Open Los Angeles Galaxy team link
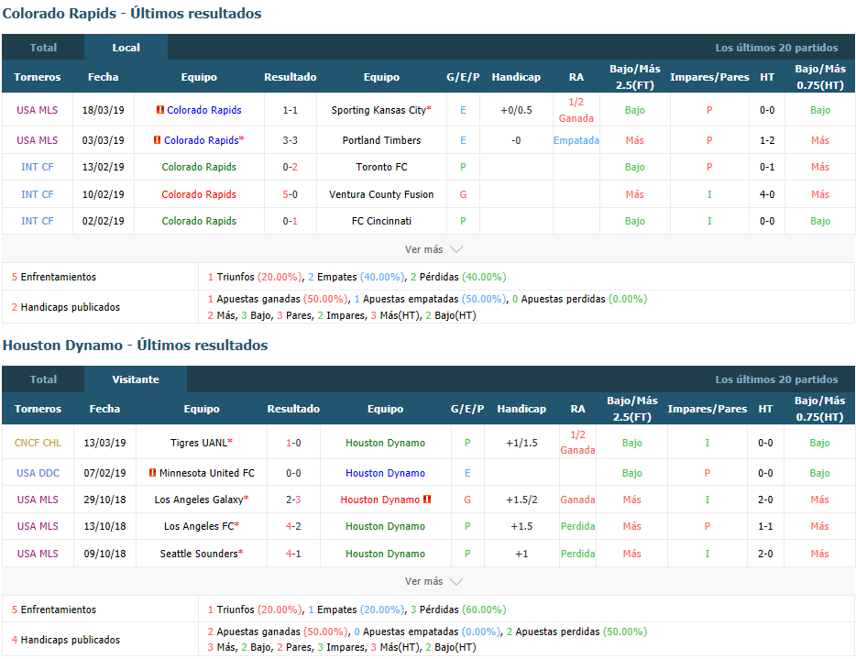 (x=199, y=500)
